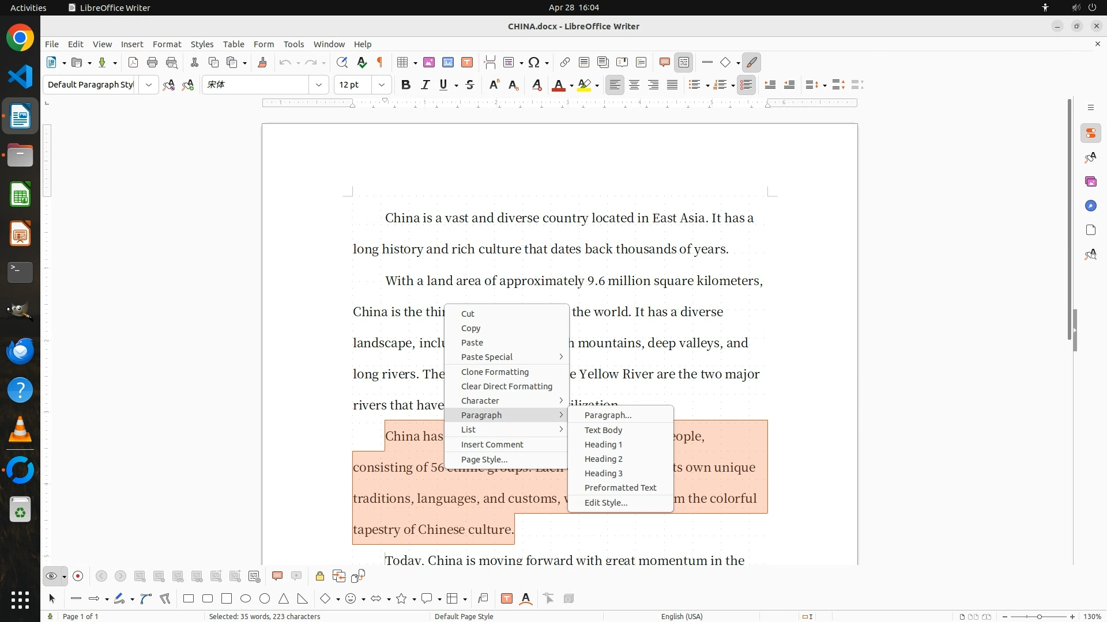This screenshot has height=622, width=1107.
Task: Select the Ellipse tool in drawing toolbar
Action: [x=246, y=599]
